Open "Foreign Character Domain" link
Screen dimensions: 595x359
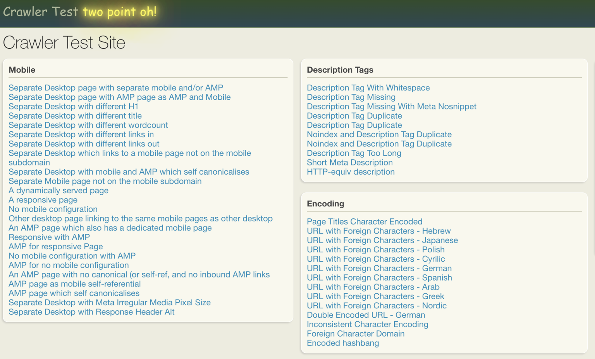click(355, 333)
